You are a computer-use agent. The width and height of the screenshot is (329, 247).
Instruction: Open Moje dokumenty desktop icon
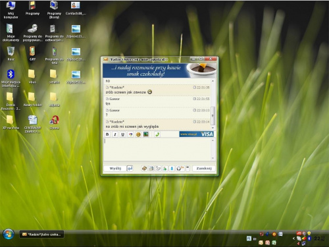(x=11, y=32)
